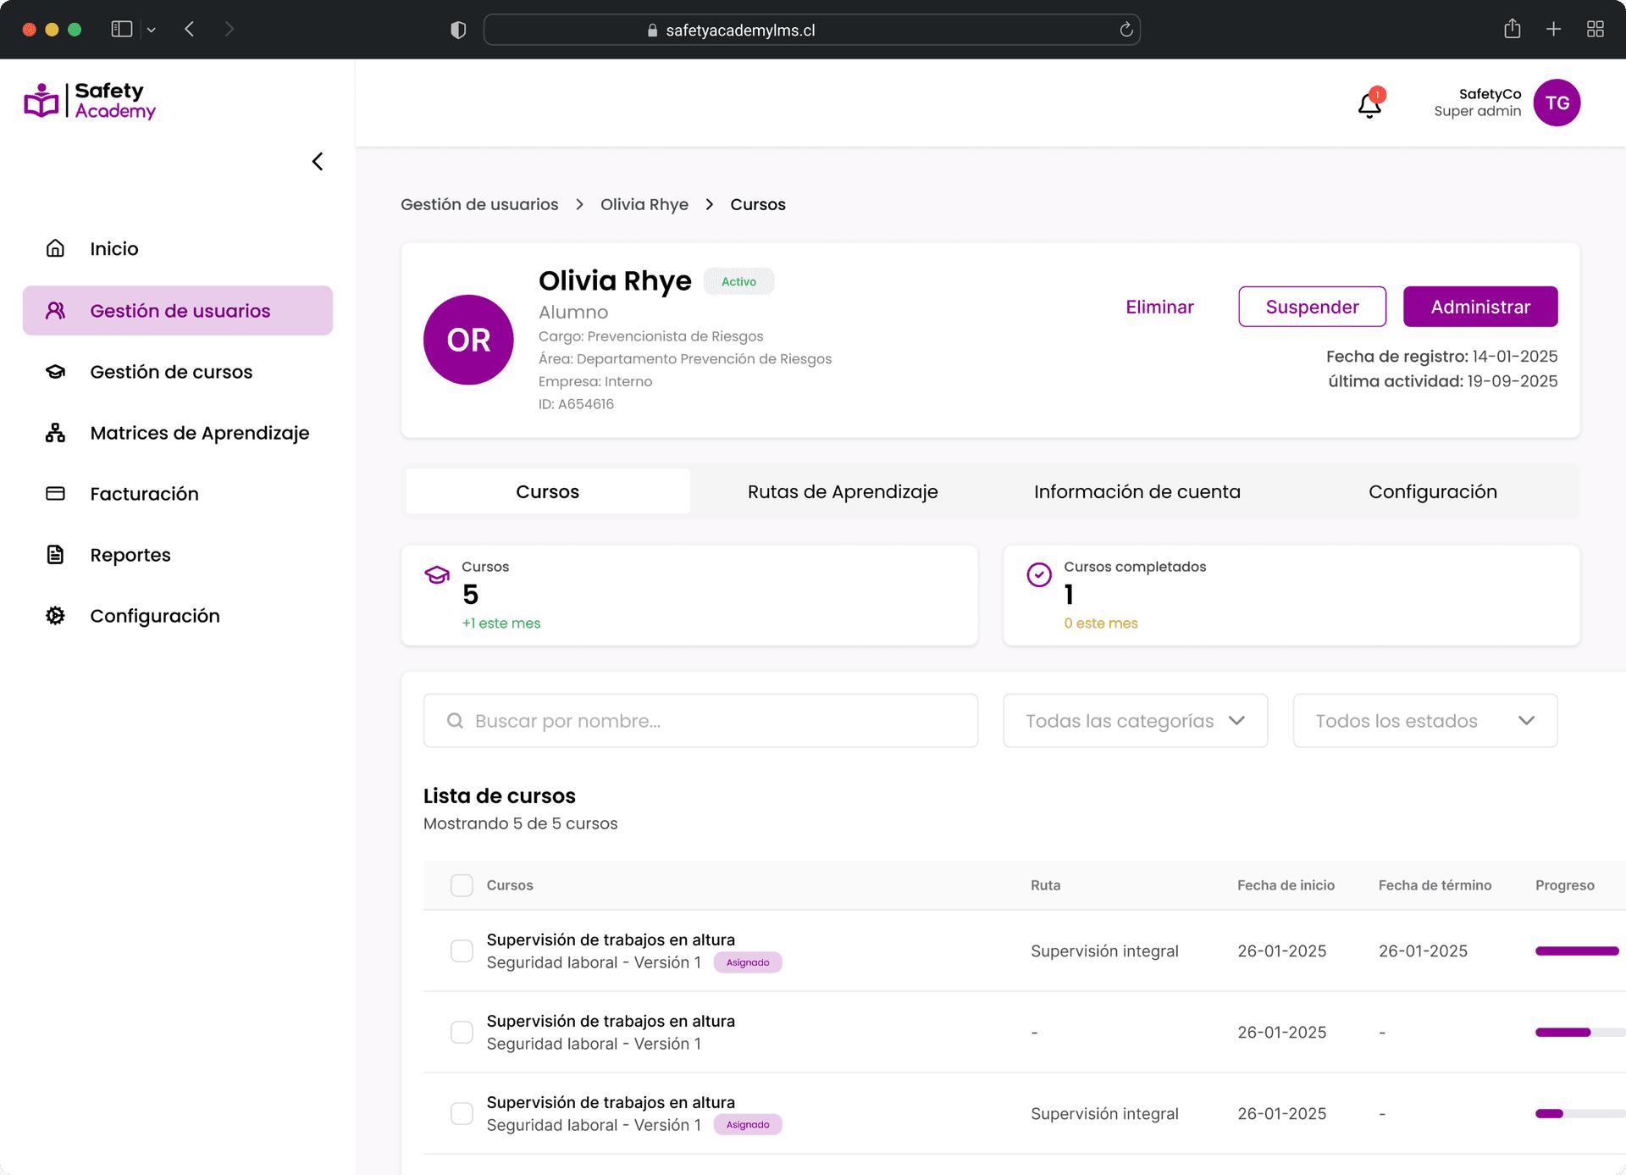The image size is (1626, 1175).
Task: Open Reportes document icon
Action: (x=55, y=555)
